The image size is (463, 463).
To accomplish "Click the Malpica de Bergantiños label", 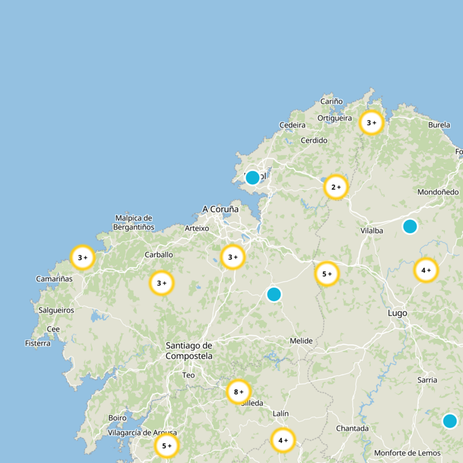I will pos(134,223).
